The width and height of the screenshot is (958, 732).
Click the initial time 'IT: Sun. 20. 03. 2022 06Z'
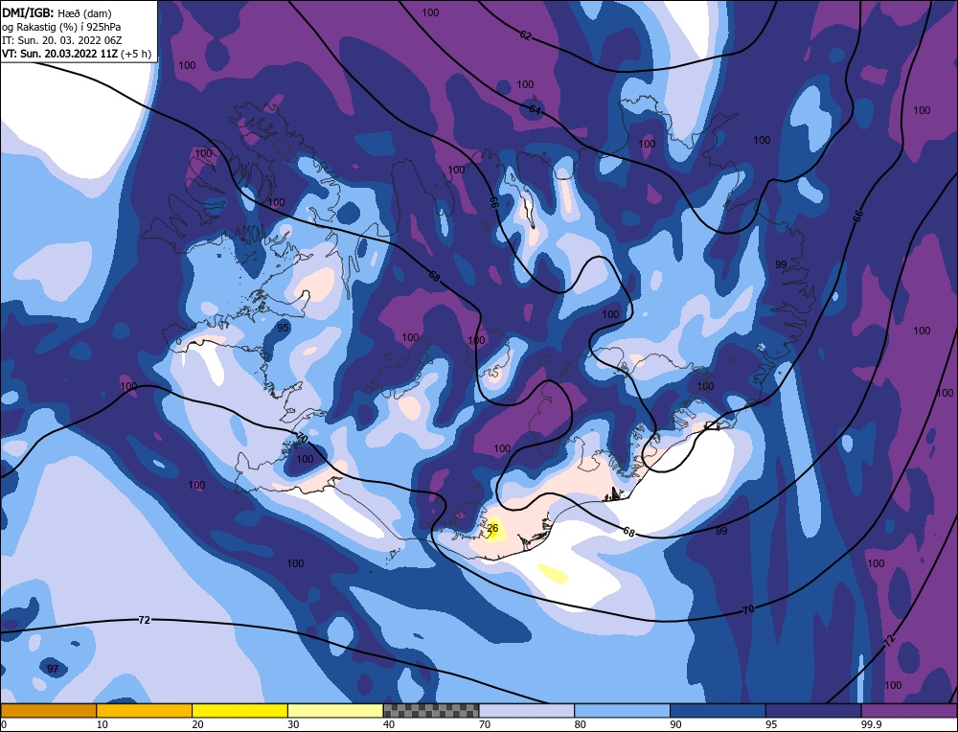tap(61, 40)
